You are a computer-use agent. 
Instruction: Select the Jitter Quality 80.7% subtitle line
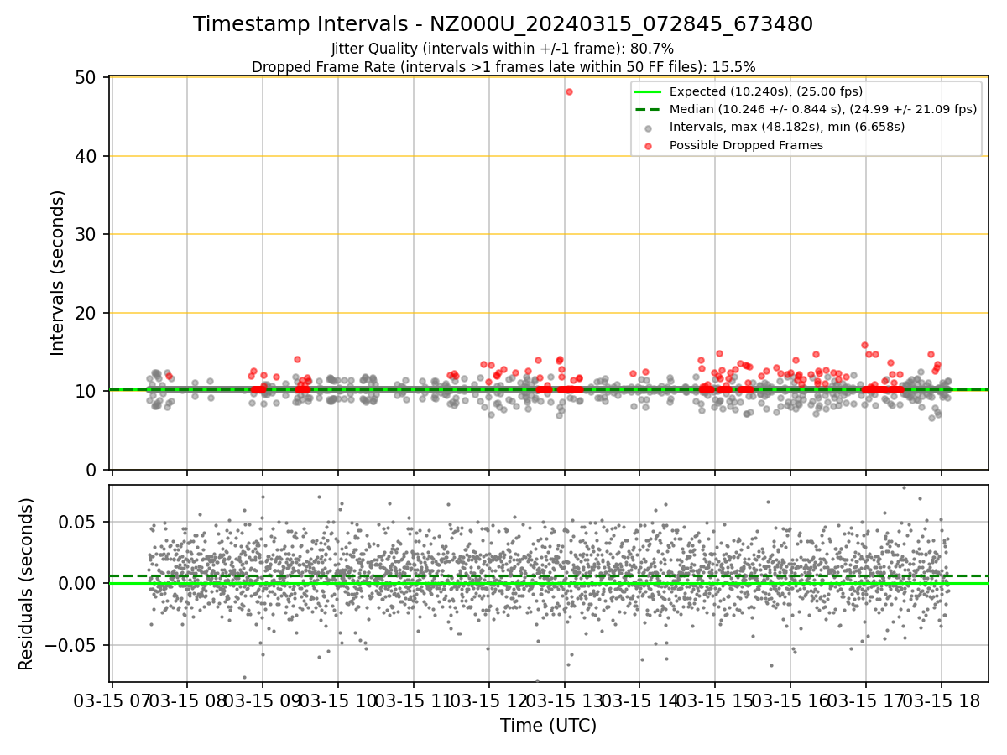pyautogui.click(x=503, y=49)
